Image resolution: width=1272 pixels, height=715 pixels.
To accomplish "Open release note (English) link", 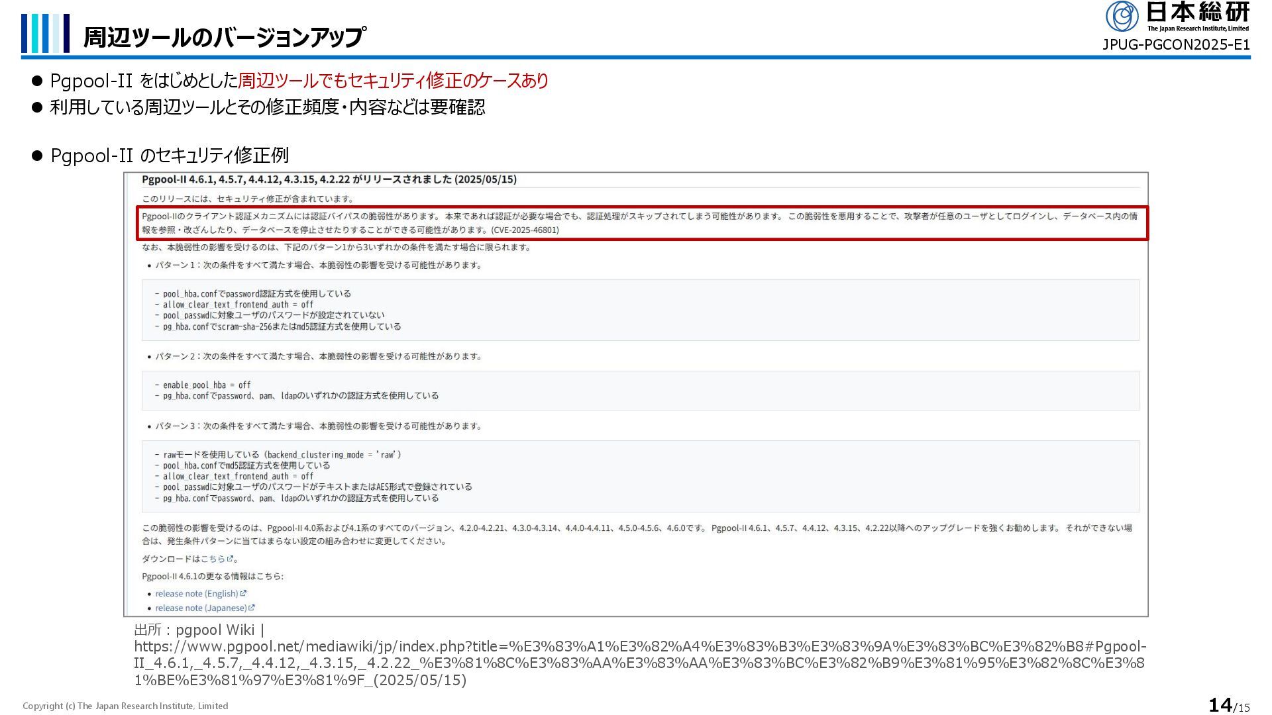I will tap(196, 594).
